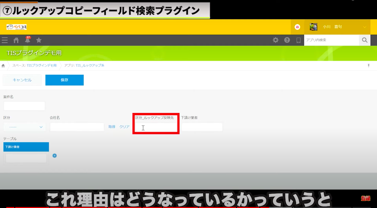Open the favorites star icon
This screenshot has height=208, width=377.
(39, 40)
